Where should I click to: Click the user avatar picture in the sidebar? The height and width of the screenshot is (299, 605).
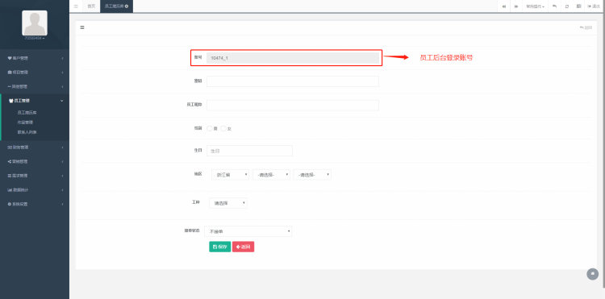35,23
